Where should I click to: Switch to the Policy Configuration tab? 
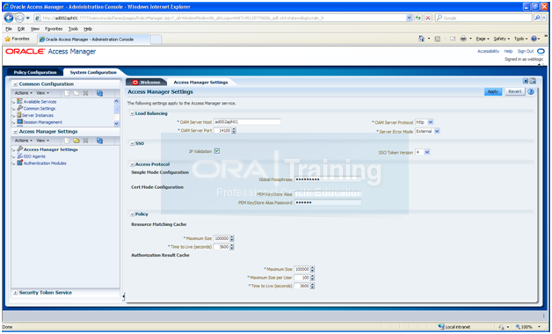coord(35,72)
